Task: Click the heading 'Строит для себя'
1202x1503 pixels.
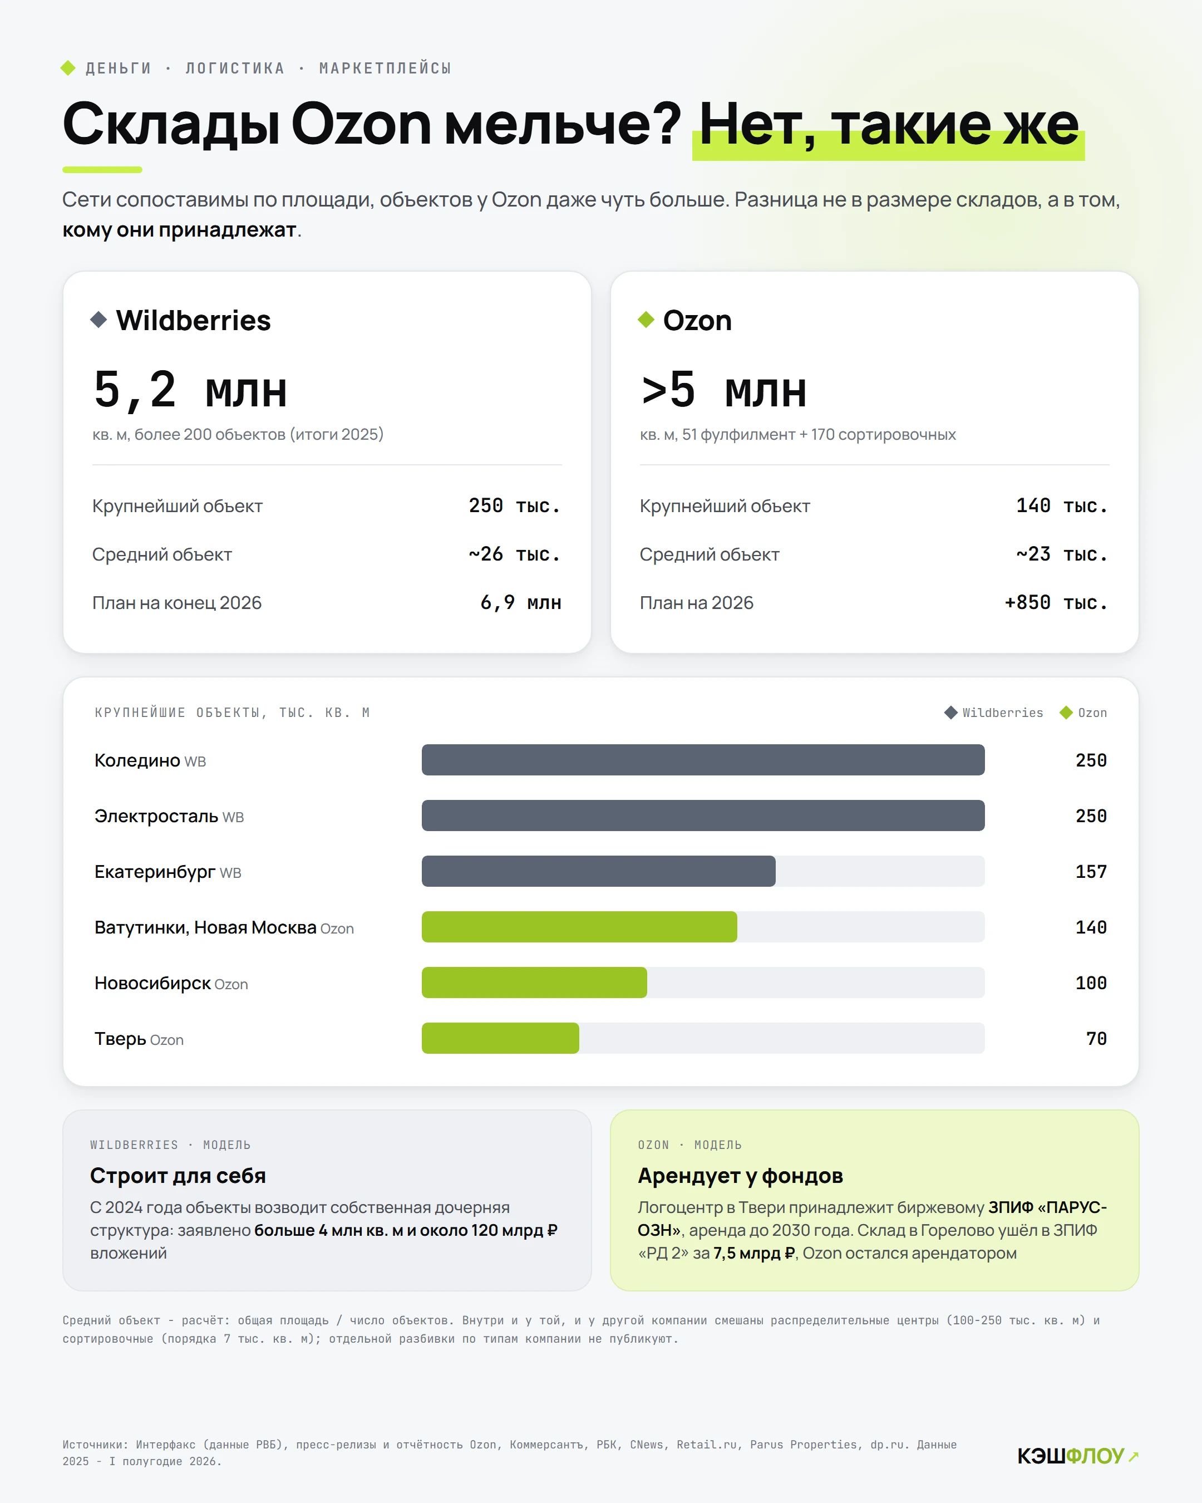Action: click(178, 1176)
